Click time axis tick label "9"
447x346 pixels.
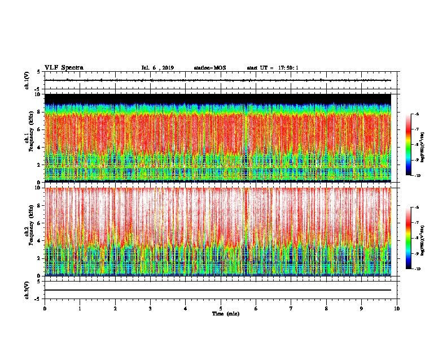pos(361,308)
